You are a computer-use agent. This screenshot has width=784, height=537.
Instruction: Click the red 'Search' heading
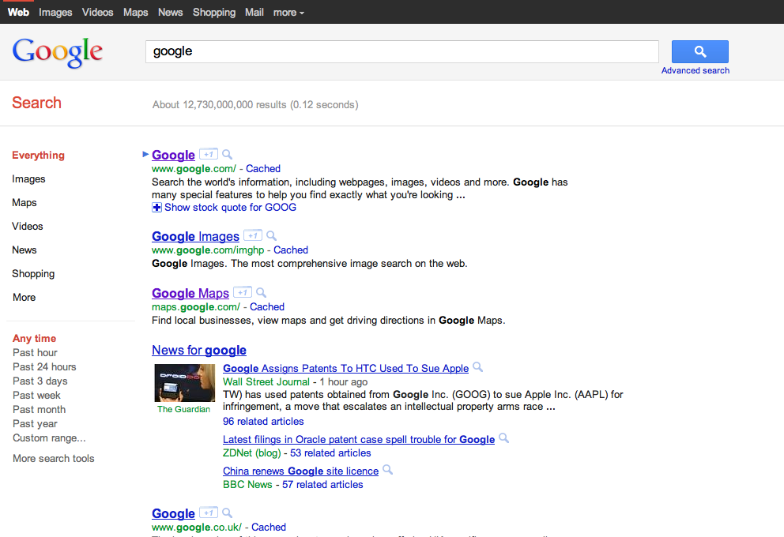point(36,103)
